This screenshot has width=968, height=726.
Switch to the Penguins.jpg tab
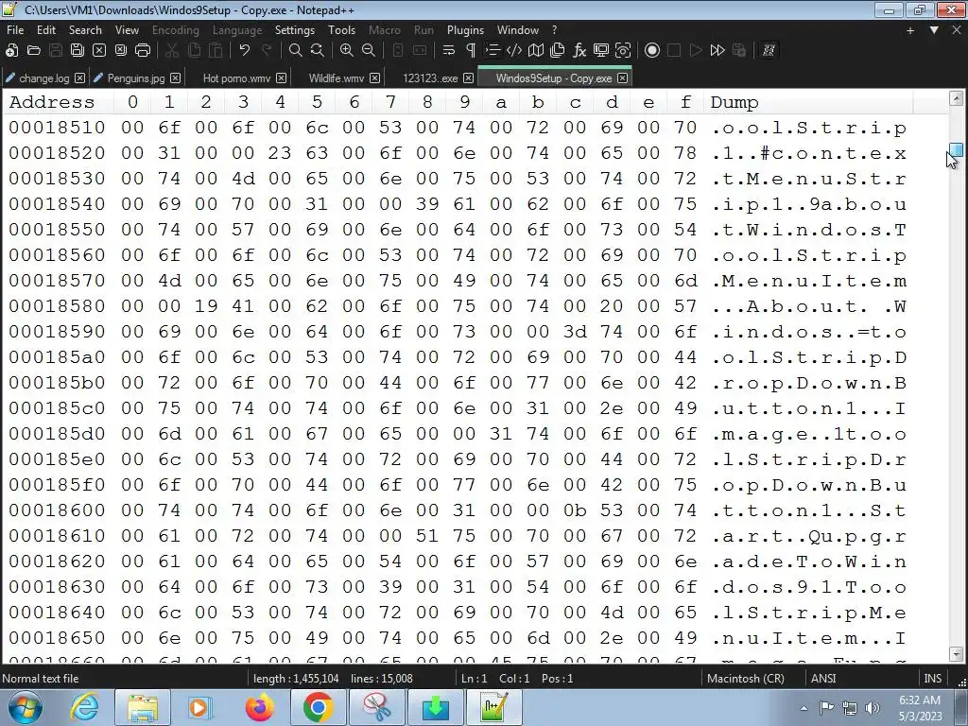click(136, 78)
